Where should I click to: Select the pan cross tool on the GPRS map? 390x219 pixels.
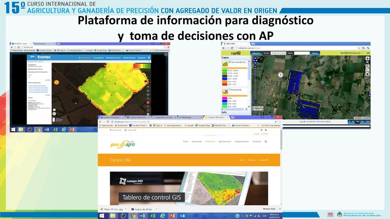tap(367, 58)
